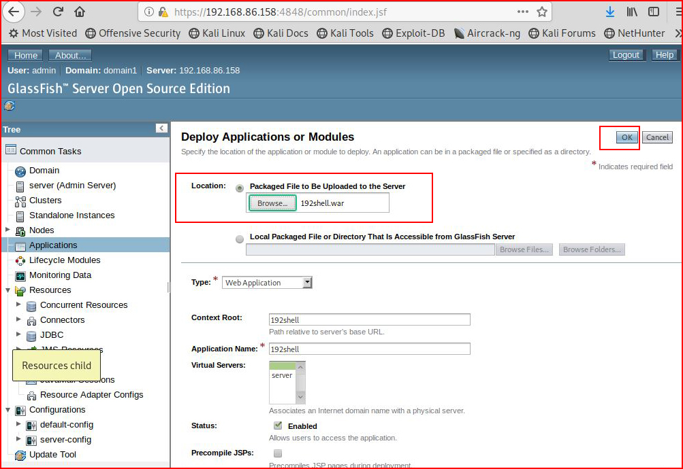The width and height of the screenshot is (683, 469).
Task: Open the Type dropdown showing Web Application
Action: [267, 283]
